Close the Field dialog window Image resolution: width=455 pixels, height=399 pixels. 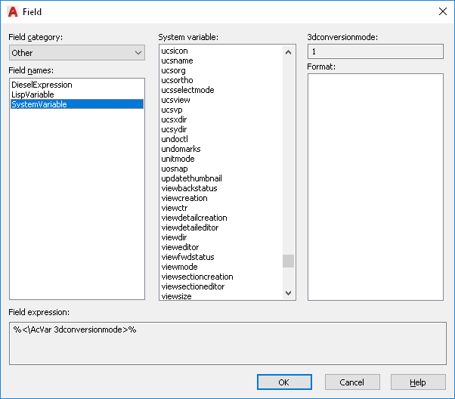coord(442,11)
